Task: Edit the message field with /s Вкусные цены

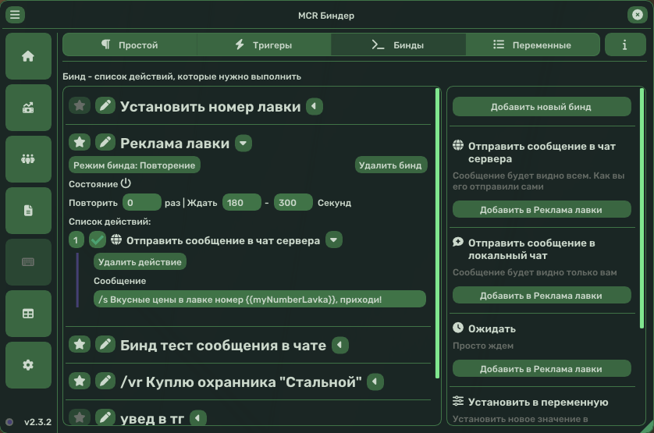Action: [260, 299]
